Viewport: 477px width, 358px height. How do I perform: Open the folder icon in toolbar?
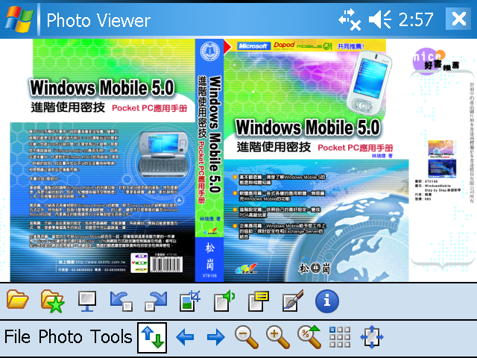[x=17, y=301]
